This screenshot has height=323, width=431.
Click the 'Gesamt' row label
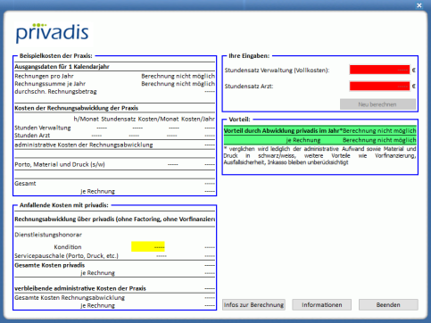[25, 184]
